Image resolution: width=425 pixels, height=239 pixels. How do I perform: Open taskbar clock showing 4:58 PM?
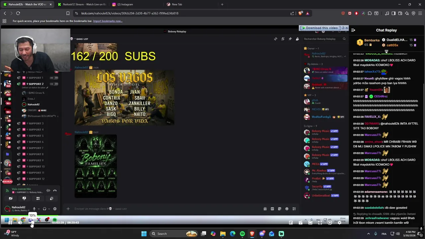(x=409, y=234)
